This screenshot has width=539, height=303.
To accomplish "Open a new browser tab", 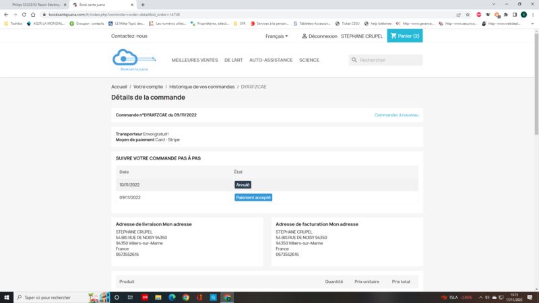I will (x=143, y=5).
